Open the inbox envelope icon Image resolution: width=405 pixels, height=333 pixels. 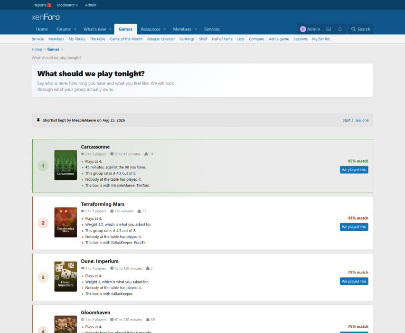[329, 29]
